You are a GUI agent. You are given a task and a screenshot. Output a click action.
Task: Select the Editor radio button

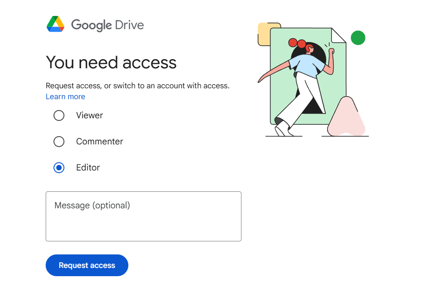pos(59,167)
